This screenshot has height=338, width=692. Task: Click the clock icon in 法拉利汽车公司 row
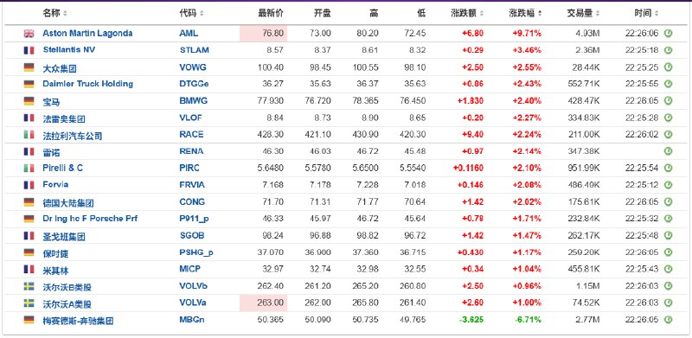pos(668,135)
